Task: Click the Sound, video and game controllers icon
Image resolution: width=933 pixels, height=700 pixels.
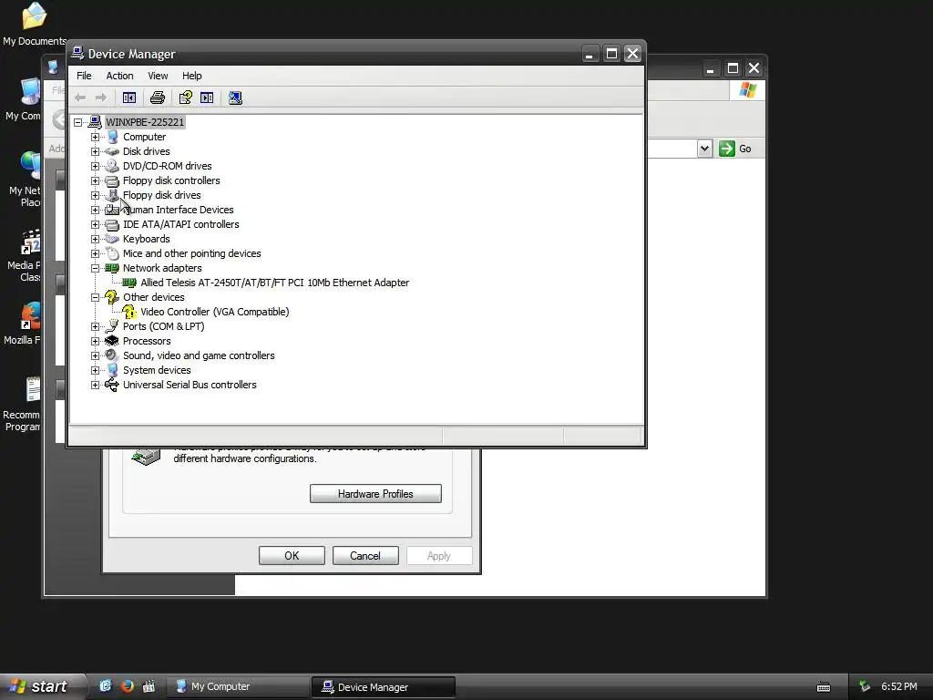Action: [x=112, y=355]
